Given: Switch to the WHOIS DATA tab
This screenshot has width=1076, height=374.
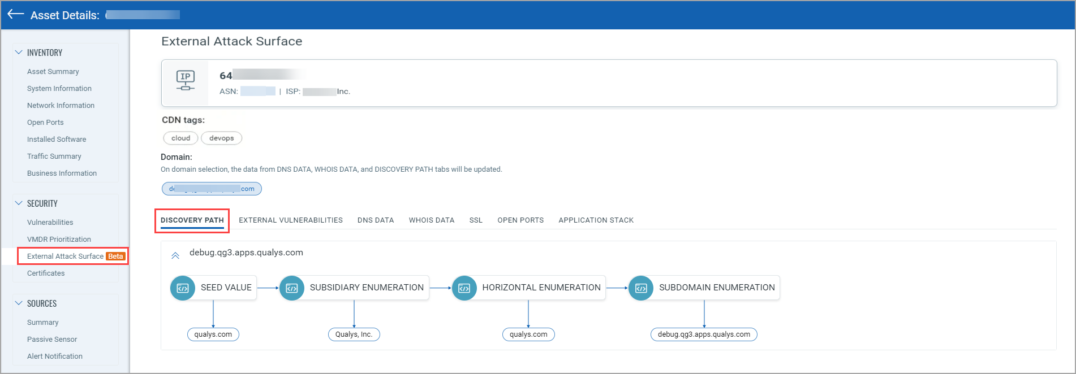Looking at the screenshot, I should [432, 220].
